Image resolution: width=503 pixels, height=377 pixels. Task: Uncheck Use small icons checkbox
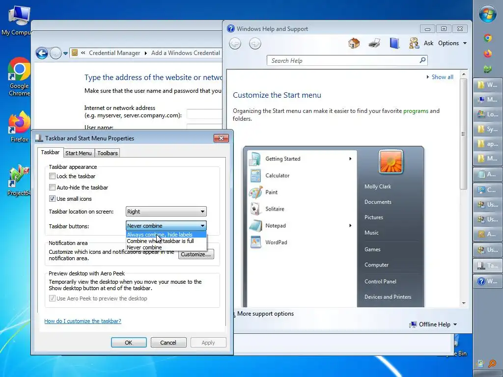pyautogui.click(x=52, y=198)
